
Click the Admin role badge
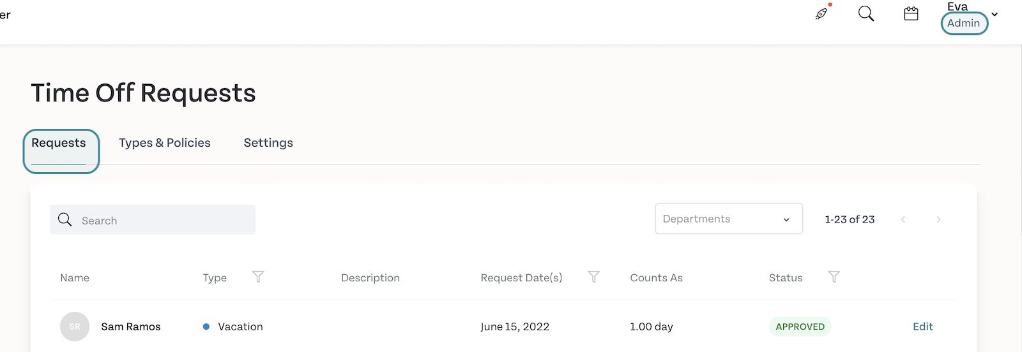(x=964, y=23)
